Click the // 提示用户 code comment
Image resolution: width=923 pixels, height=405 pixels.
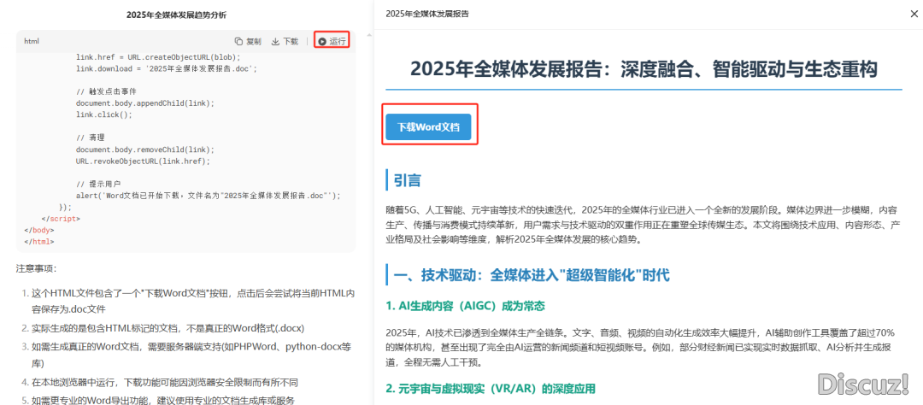pos(98,184)
